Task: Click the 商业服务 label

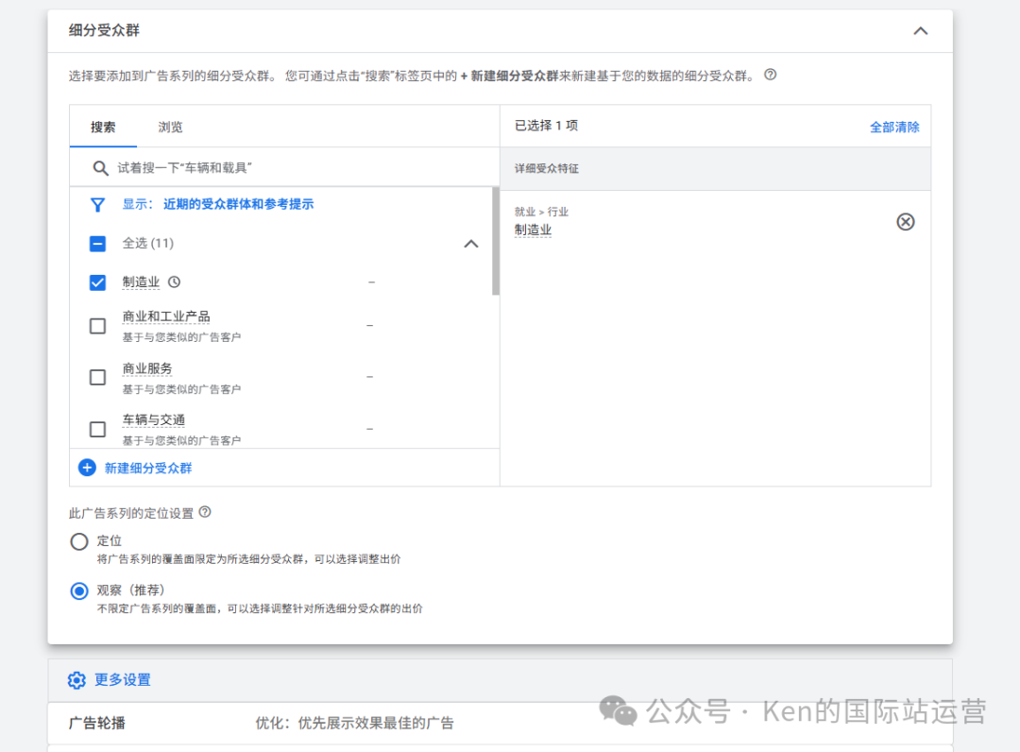Action: click(x=147, y=368)
